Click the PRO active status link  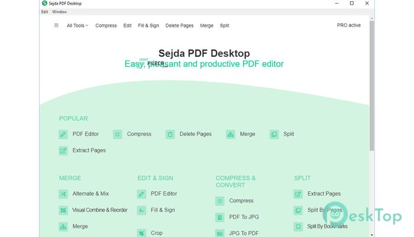pyautogui.click(x=349, y=25)
